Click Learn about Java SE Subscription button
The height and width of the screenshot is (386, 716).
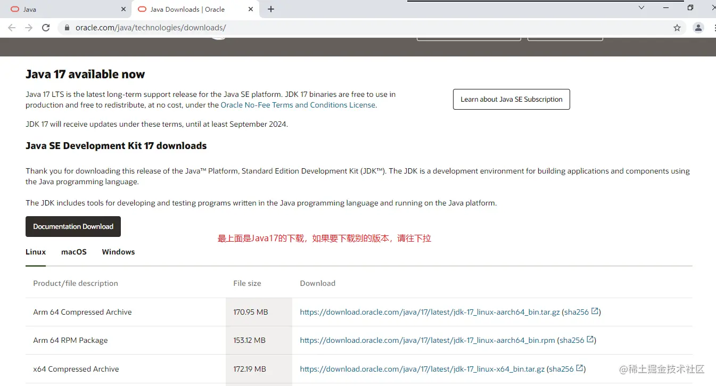click(x=512, y=100)
